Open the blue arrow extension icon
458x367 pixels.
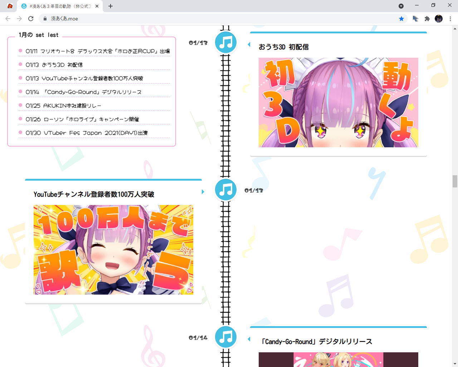coord(415,19)
